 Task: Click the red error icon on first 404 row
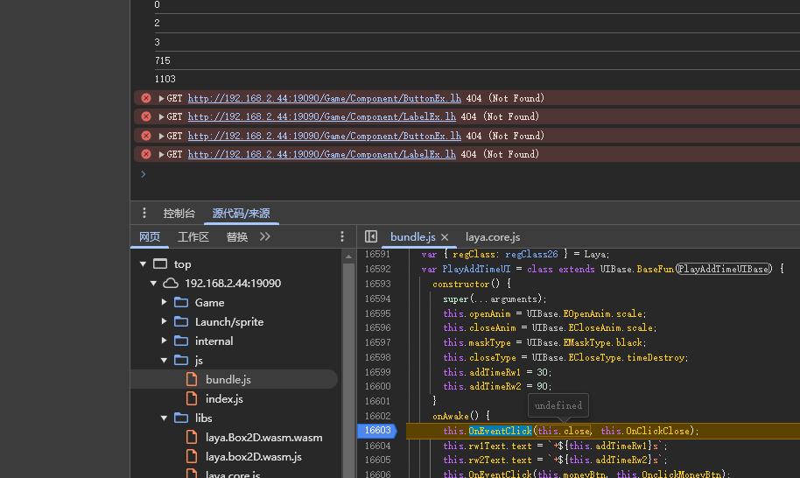(146, 98)
